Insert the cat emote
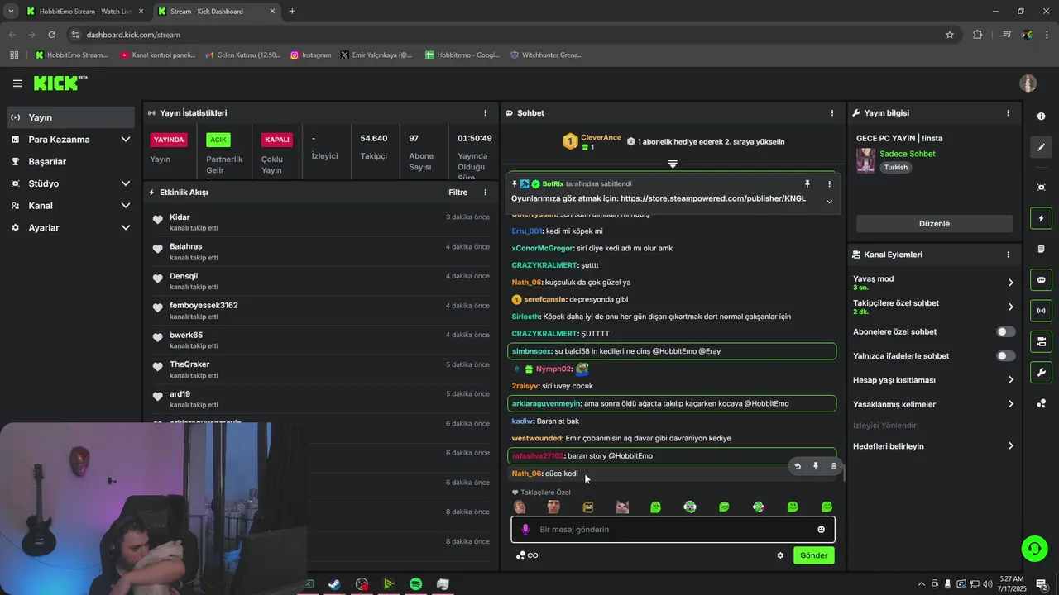Image resolution: width=1059 pixels, height=595 pixels. coord(622,507)
